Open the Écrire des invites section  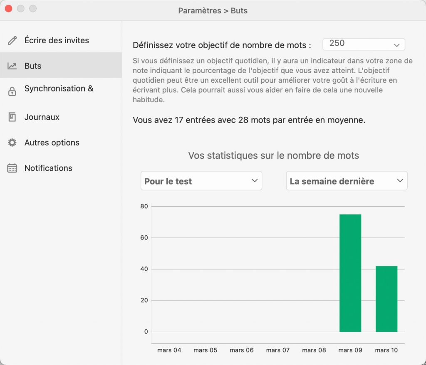pyautogui.click(x=61, y=40)
